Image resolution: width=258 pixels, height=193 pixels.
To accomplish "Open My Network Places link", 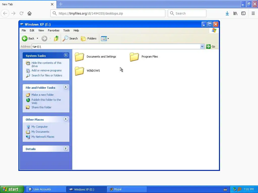I will point(43,137).
